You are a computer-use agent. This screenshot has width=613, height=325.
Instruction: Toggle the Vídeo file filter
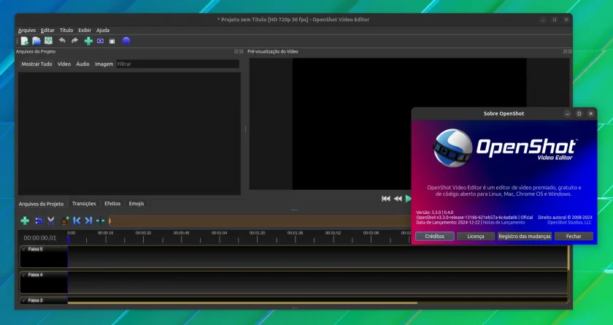[x=64, y=64]
